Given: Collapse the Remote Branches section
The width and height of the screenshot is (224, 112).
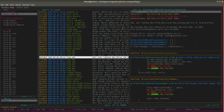Looking at the screenshot, I should click(3, 19).
